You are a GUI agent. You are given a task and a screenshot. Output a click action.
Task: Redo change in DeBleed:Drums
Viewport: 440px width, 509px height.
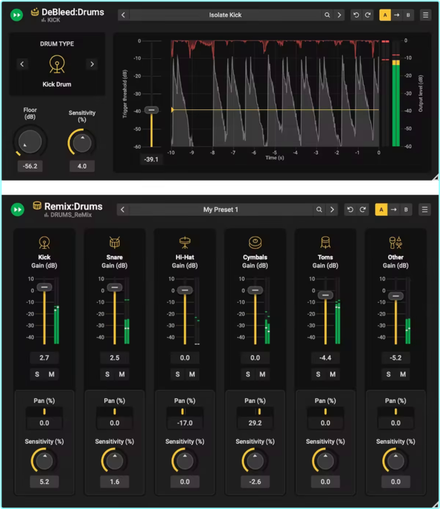click(x=368, y=15)
